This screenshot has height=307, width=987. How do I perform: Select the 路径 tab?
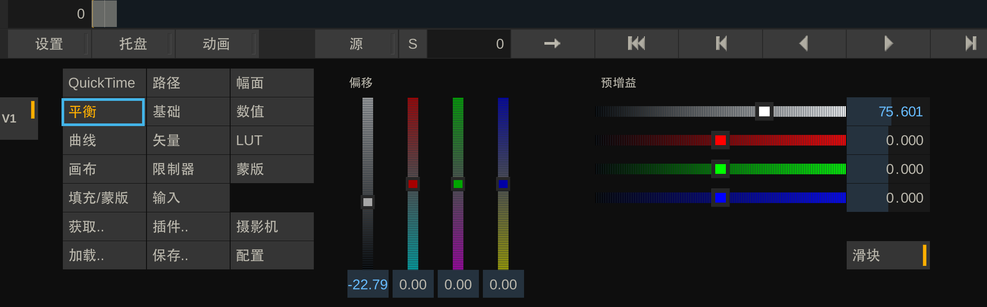[188, 83]
